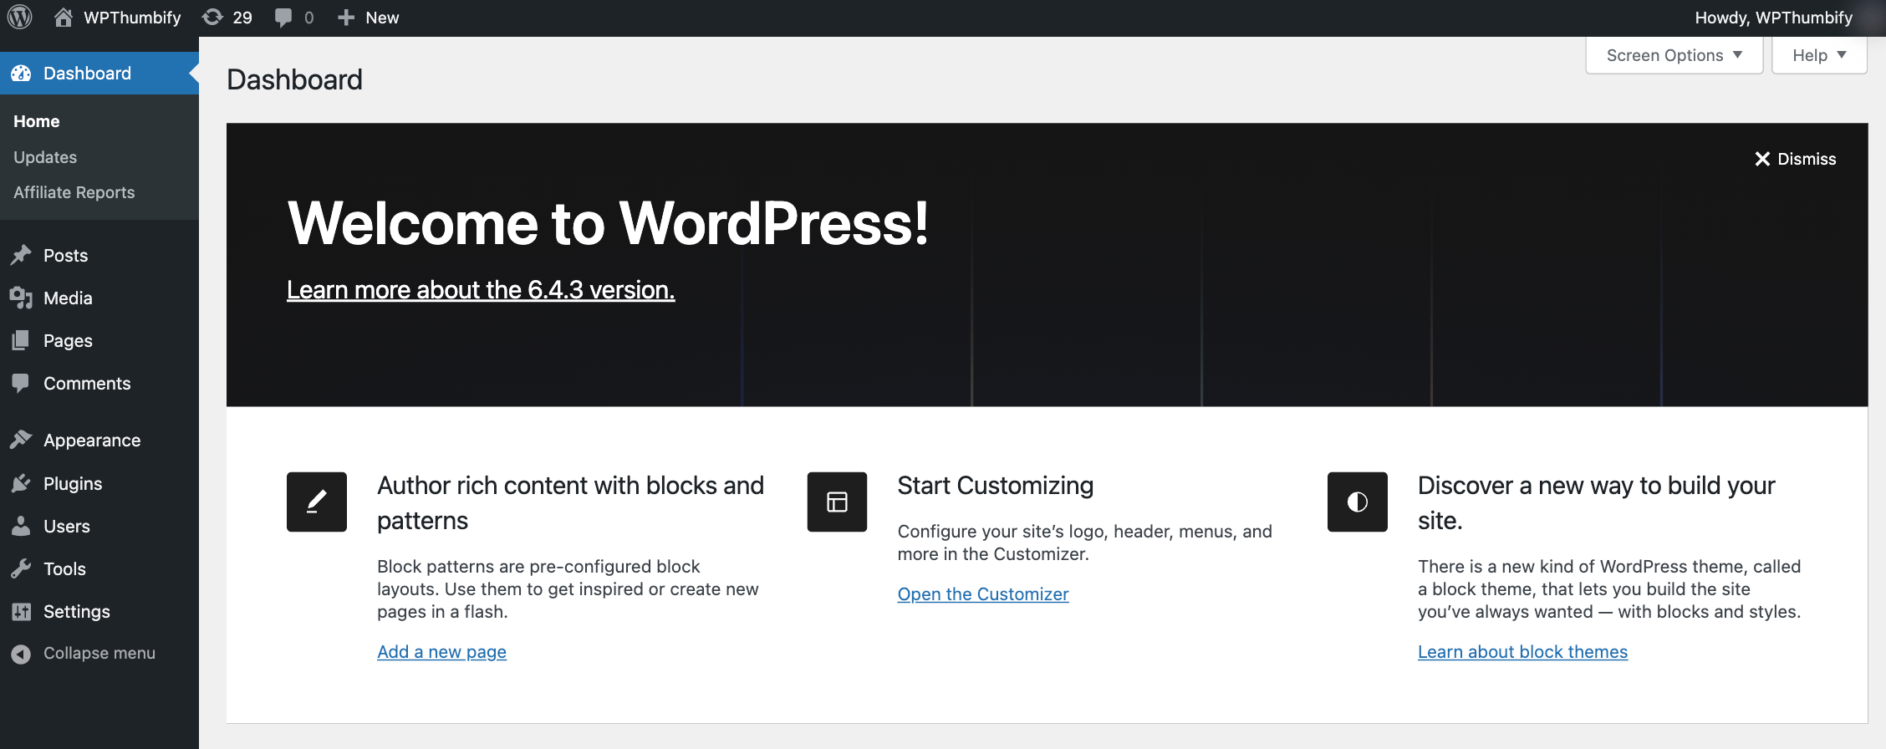
Task: Click New in the admin bar
Action: pyautogui.click(x=382, y=18)
